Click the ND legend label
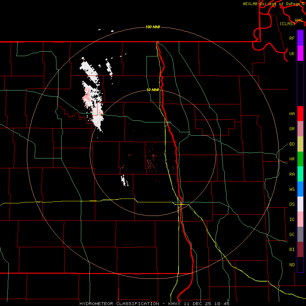This screenshot has width=306, height=306. (x=292, y=265)
